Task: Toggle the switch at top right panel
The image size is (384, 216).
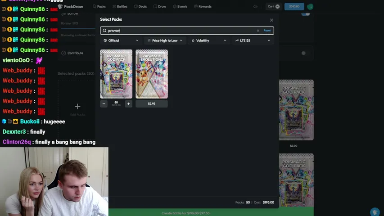Action: point(306,13)
